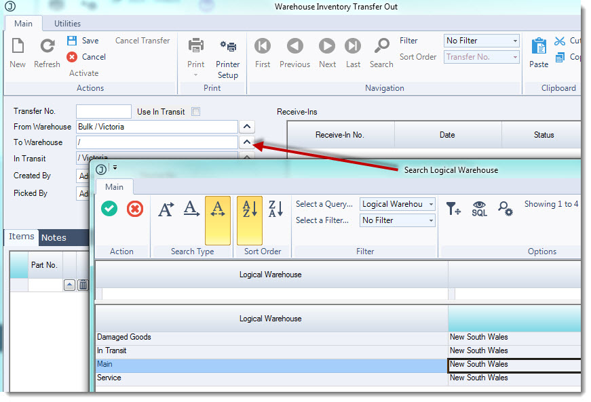Click the Paste clipboard icon
Viewport: 591px width, 402px height.
click(539, 46)
